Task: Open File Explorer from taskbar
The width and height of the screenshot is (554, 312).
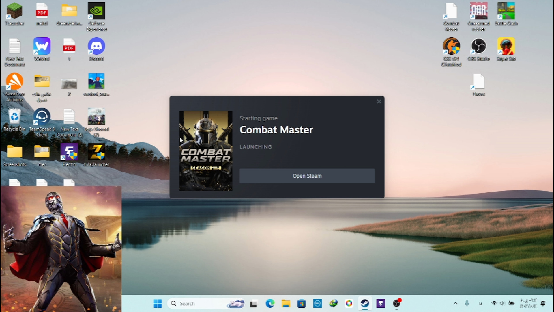Action: pos(286,303)
